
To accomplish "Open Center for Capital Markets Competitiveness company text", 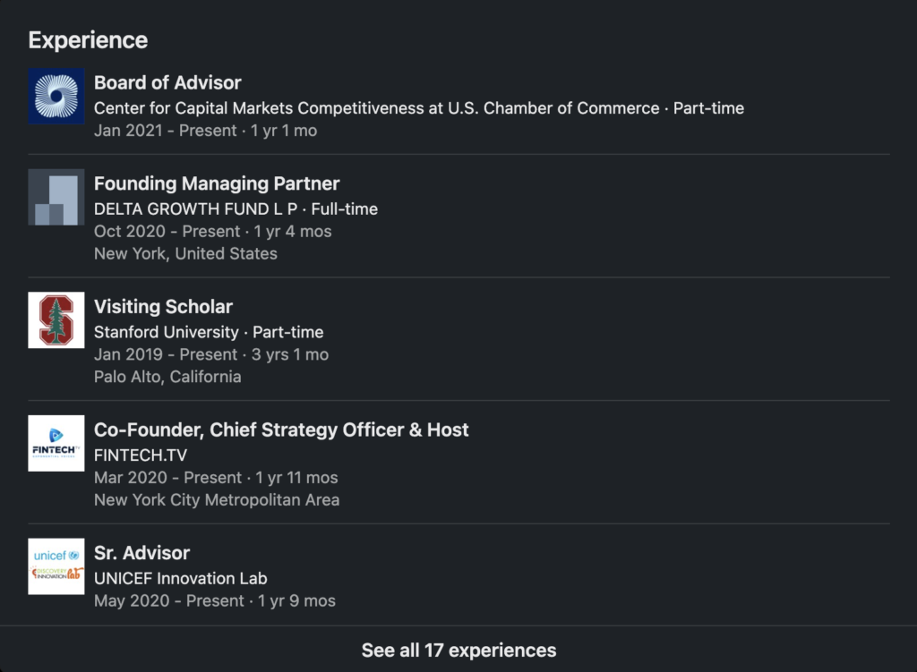I will 376,108.
